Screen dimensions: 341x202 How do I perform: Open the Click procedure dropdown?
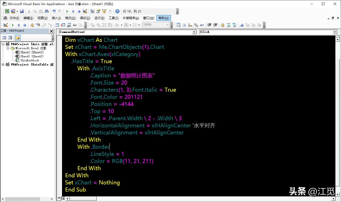tap(335, 32)
